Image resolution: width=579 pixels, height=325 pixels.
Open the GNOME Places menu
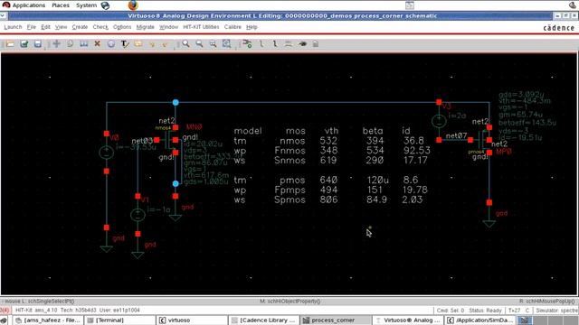coord(61,5)
